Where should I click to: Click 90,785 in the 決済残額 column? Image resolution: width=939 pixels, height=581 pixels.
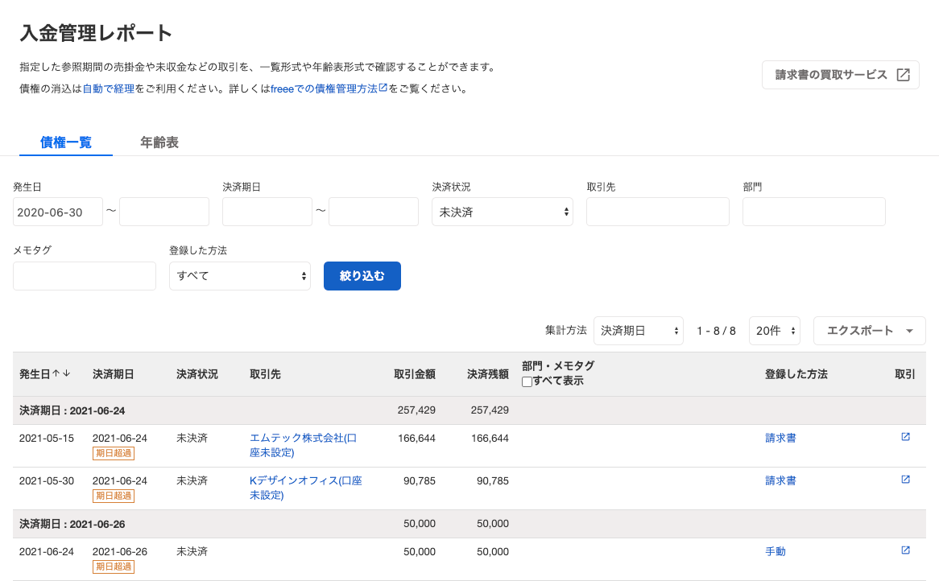[x=493, y=480]
